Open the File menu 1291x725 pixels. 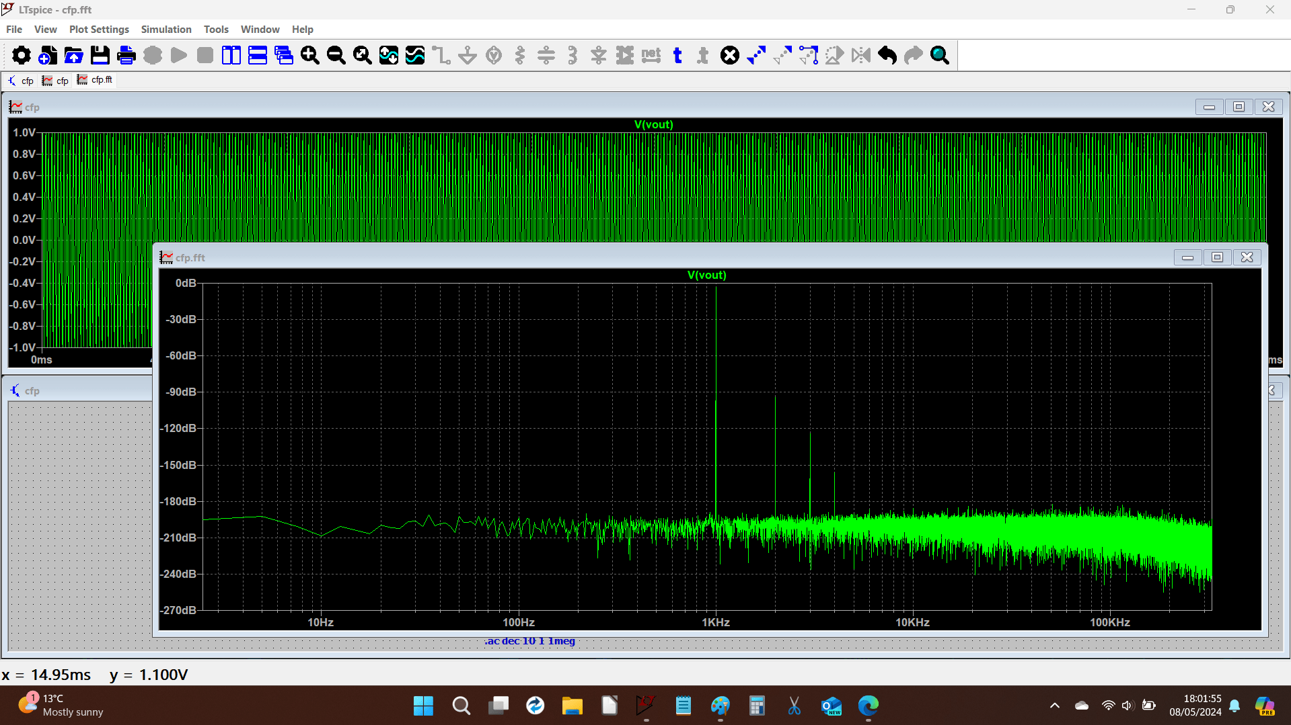14,30
